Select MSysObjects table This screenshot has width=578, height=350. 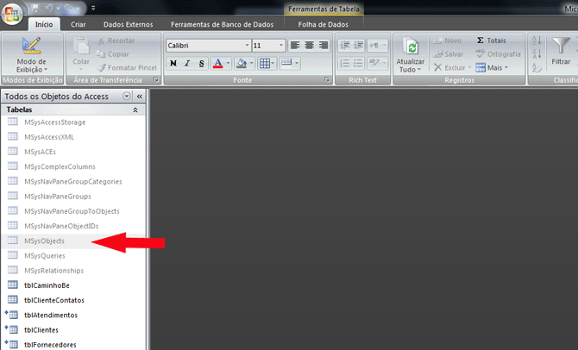[73, 241]
